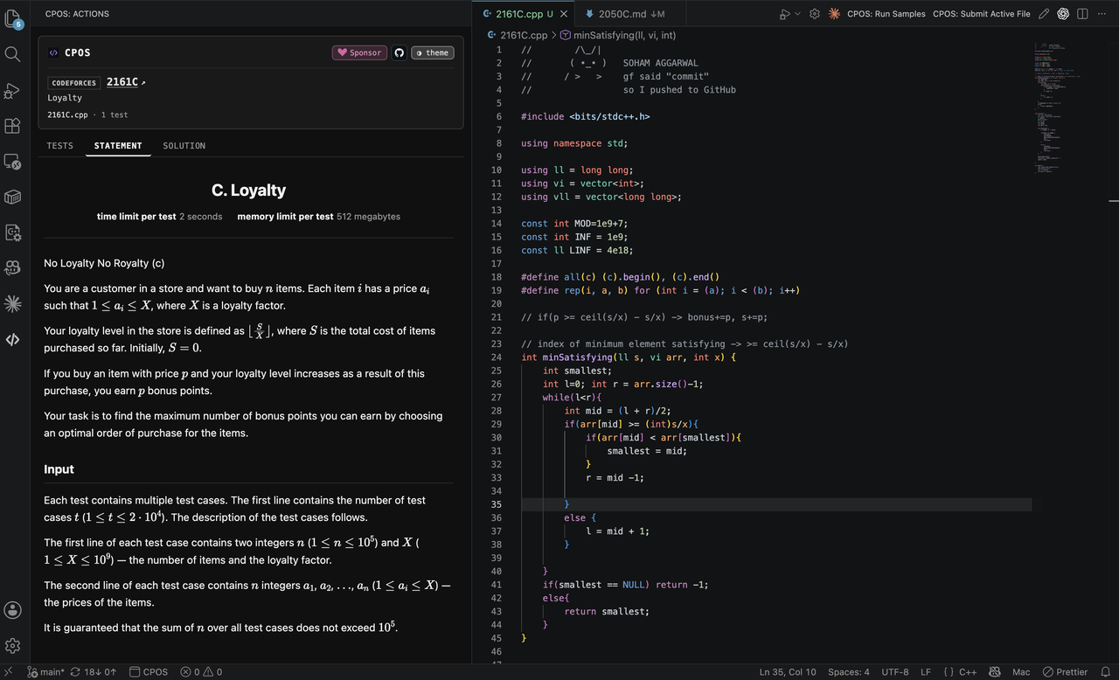The height and width of the screenshot is (680, 1119).
Task: Open remote window indicator in status bar
Action: coord(9,672)
